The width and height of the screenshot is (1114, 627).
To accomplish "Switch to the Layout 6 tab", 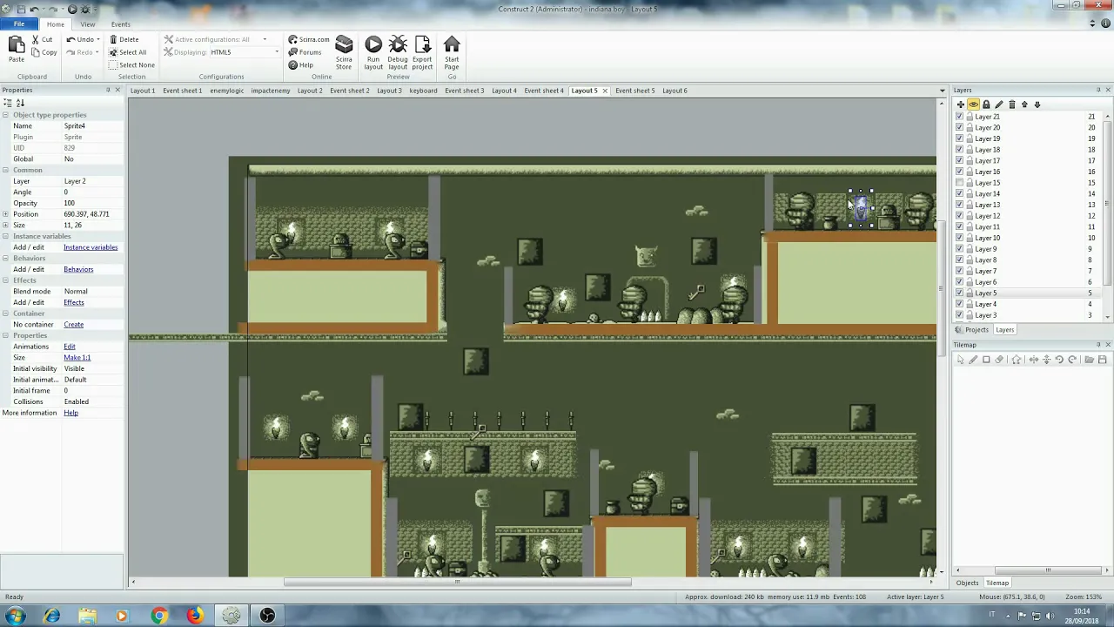I will point(674,91).
